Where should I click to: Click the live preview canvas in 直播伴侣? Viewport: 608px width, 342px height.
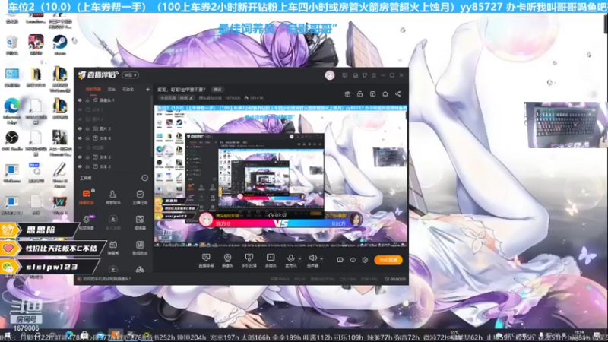pyautogui.click(x=280, y=176)
